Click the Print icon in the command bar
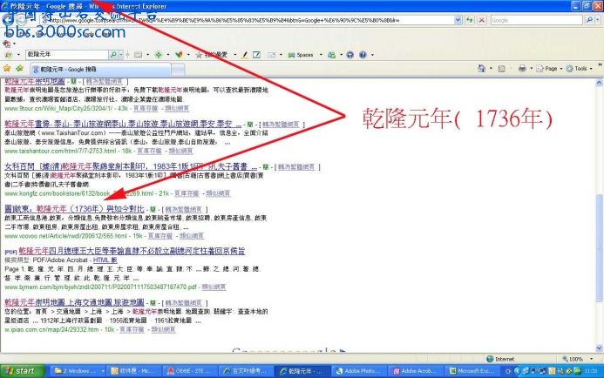The image size is (604, 378). 522,69
